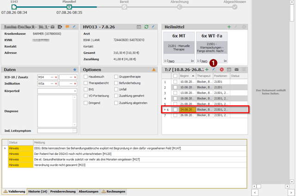
Task: Tick the Befunderhebung checkbox
Action: 116,83
